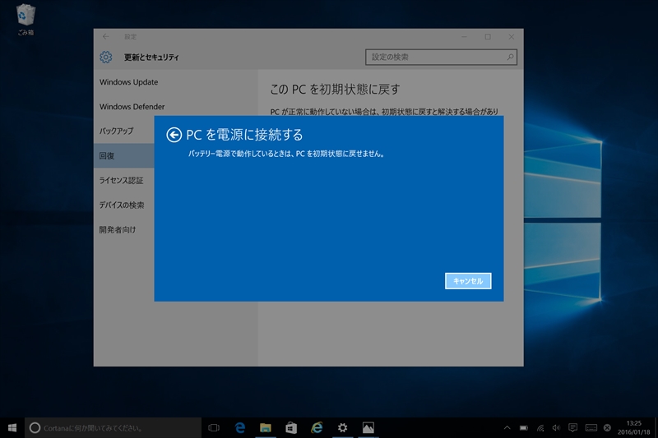Open the Store app from the taskbar

click(x=291, y=427)
